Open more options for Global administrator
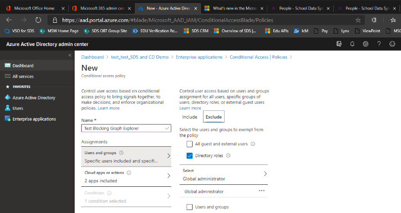Viewport: 401px width, 213px height. [x=261, y=191]
